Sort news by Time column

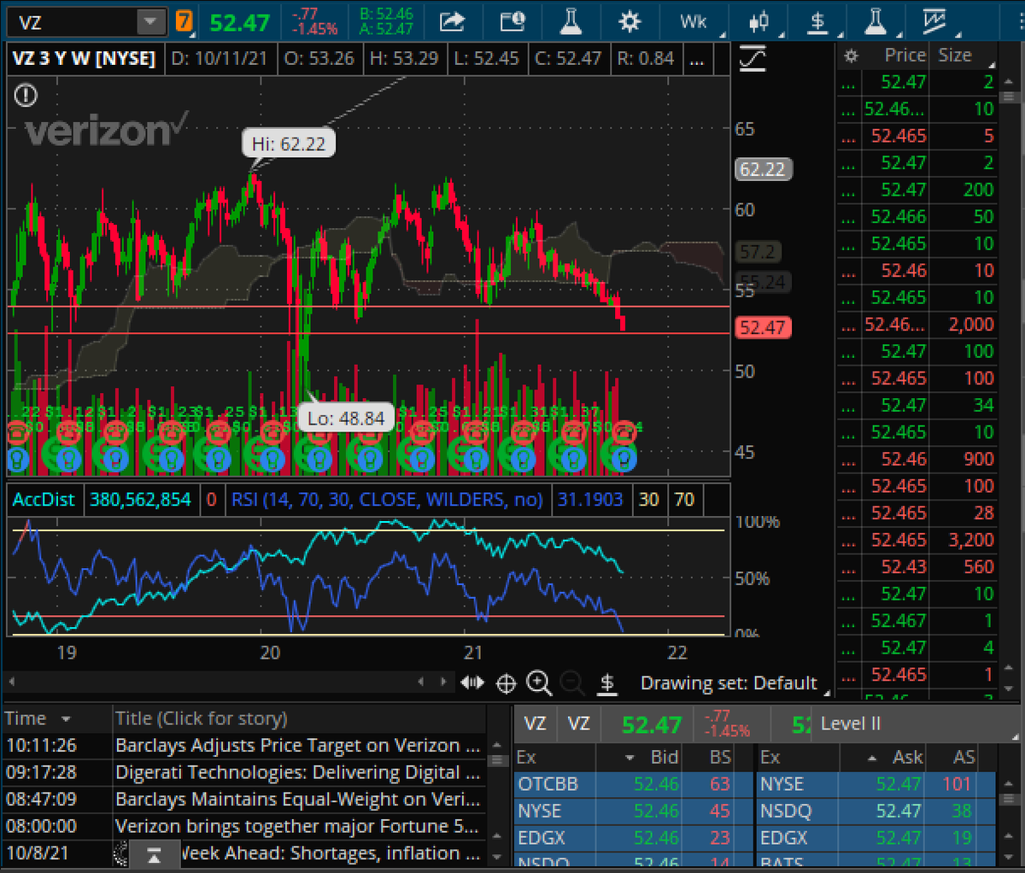[38, 718]
